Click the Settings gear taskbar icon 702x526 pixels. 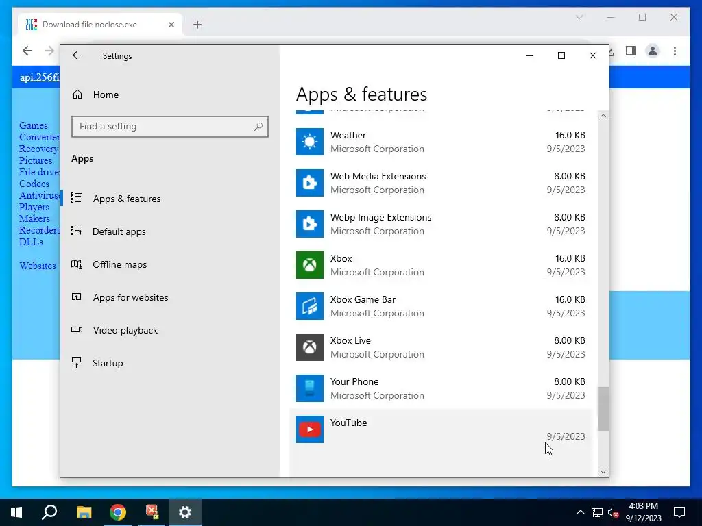[185, 512]
